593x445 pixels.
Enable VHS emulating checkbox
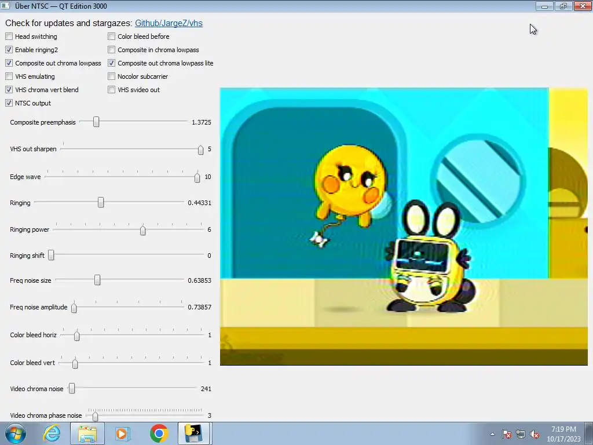9,76
